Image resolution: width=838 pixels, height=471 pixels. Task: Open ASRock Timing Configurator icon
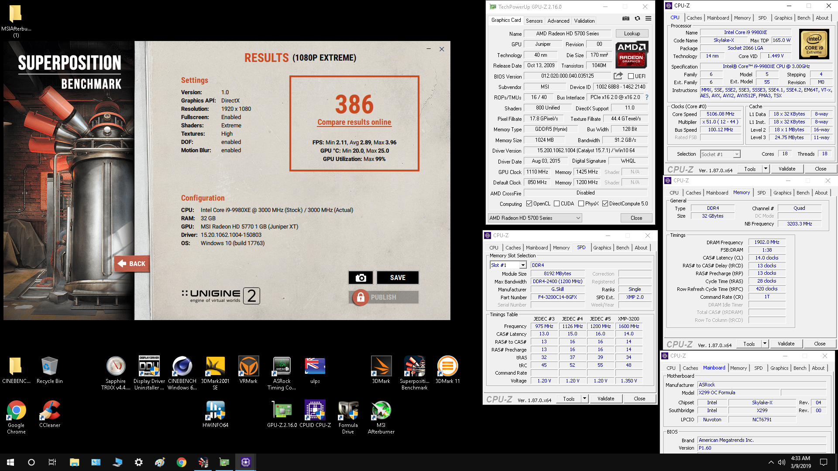[282, 373]
